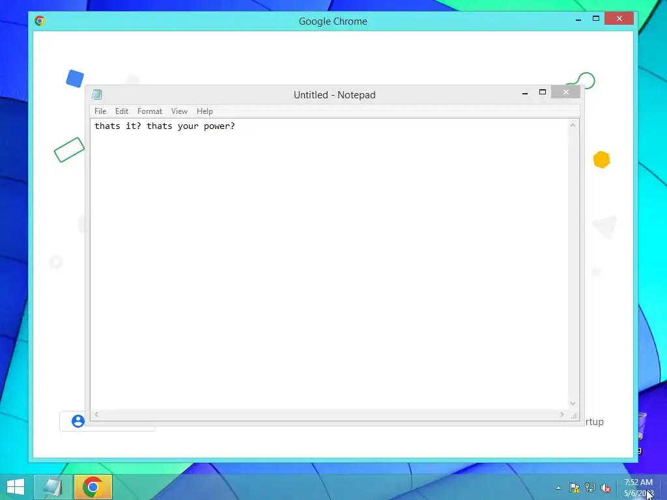Open the Action Center flag icon
This screenshot has height=500, width=667.
575,488
